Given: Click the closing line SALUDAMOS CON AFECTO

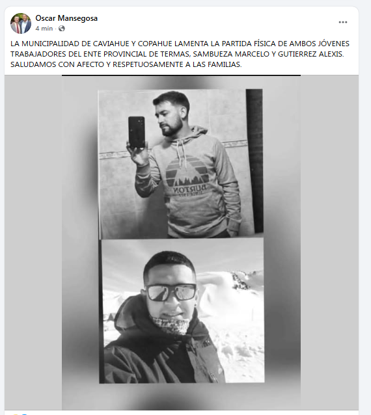Looking at the screenshot, I should point(126,64).
